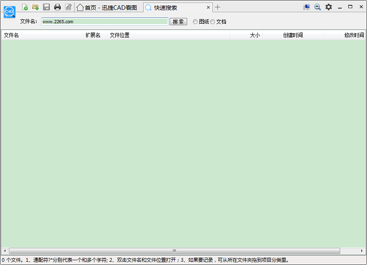
Task: Click the horizontal scrollbar thumb
Action: (x=174, y=251)
